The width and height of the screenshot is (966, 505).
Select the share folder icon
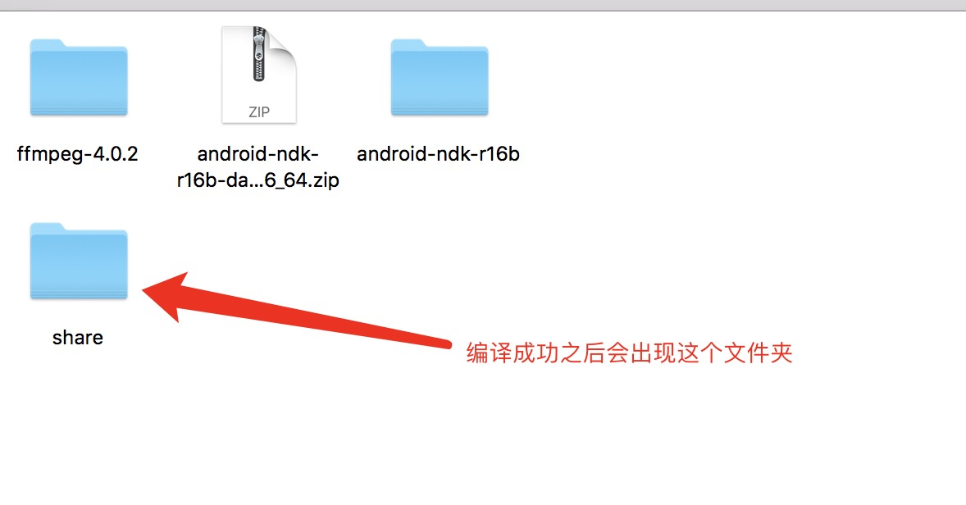tap(79, 262)
